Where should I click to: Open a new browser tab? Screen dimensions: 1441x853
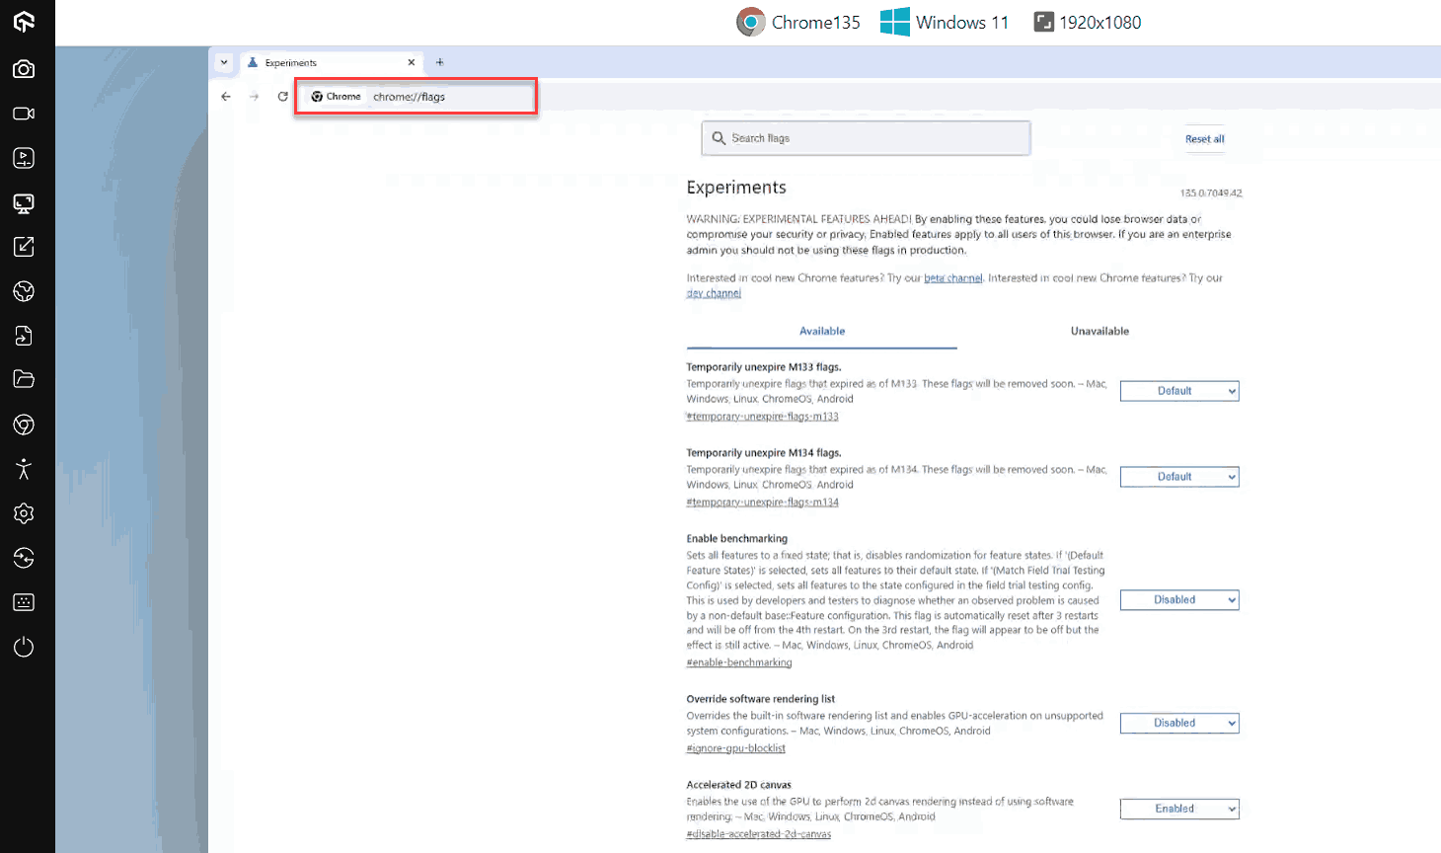[x=440, y=62]
